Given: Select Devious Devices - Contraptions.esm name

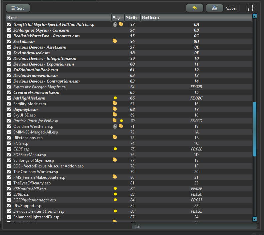Looking at the screenshot, I should (x=46, y=81).
